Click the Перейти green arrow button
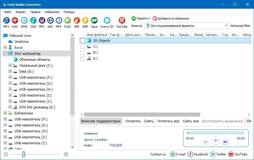Screen dimensions: 254x160 pos(133,18)
